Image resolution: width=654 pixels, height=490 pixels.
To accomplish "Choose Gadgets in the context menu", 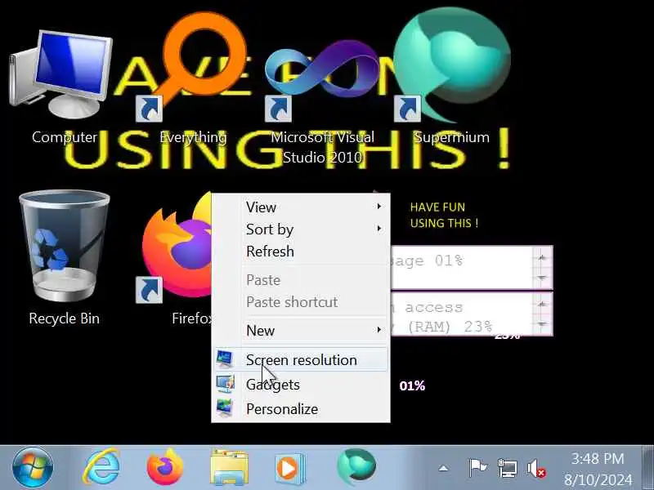I will point(301,384).
